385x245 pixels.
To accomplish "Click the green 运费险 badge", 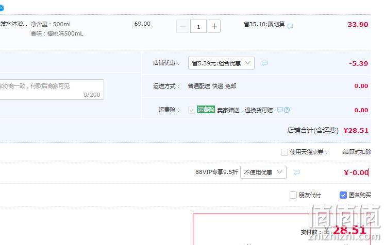I will pos(206,110).
